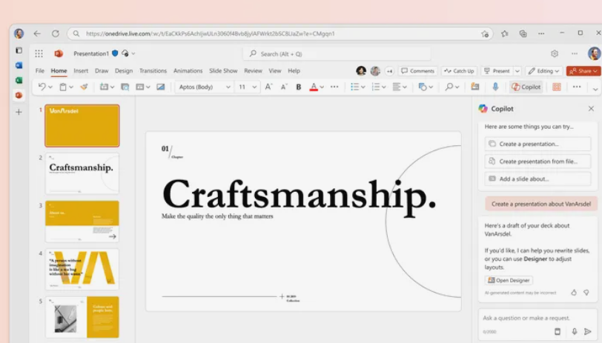
Task: Open the Editing mode dropdown
Action: pos(544,71)
